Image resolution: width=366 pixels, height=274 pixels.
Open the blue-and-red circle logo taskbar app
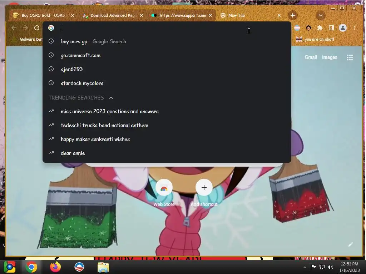tap(79, 267)
